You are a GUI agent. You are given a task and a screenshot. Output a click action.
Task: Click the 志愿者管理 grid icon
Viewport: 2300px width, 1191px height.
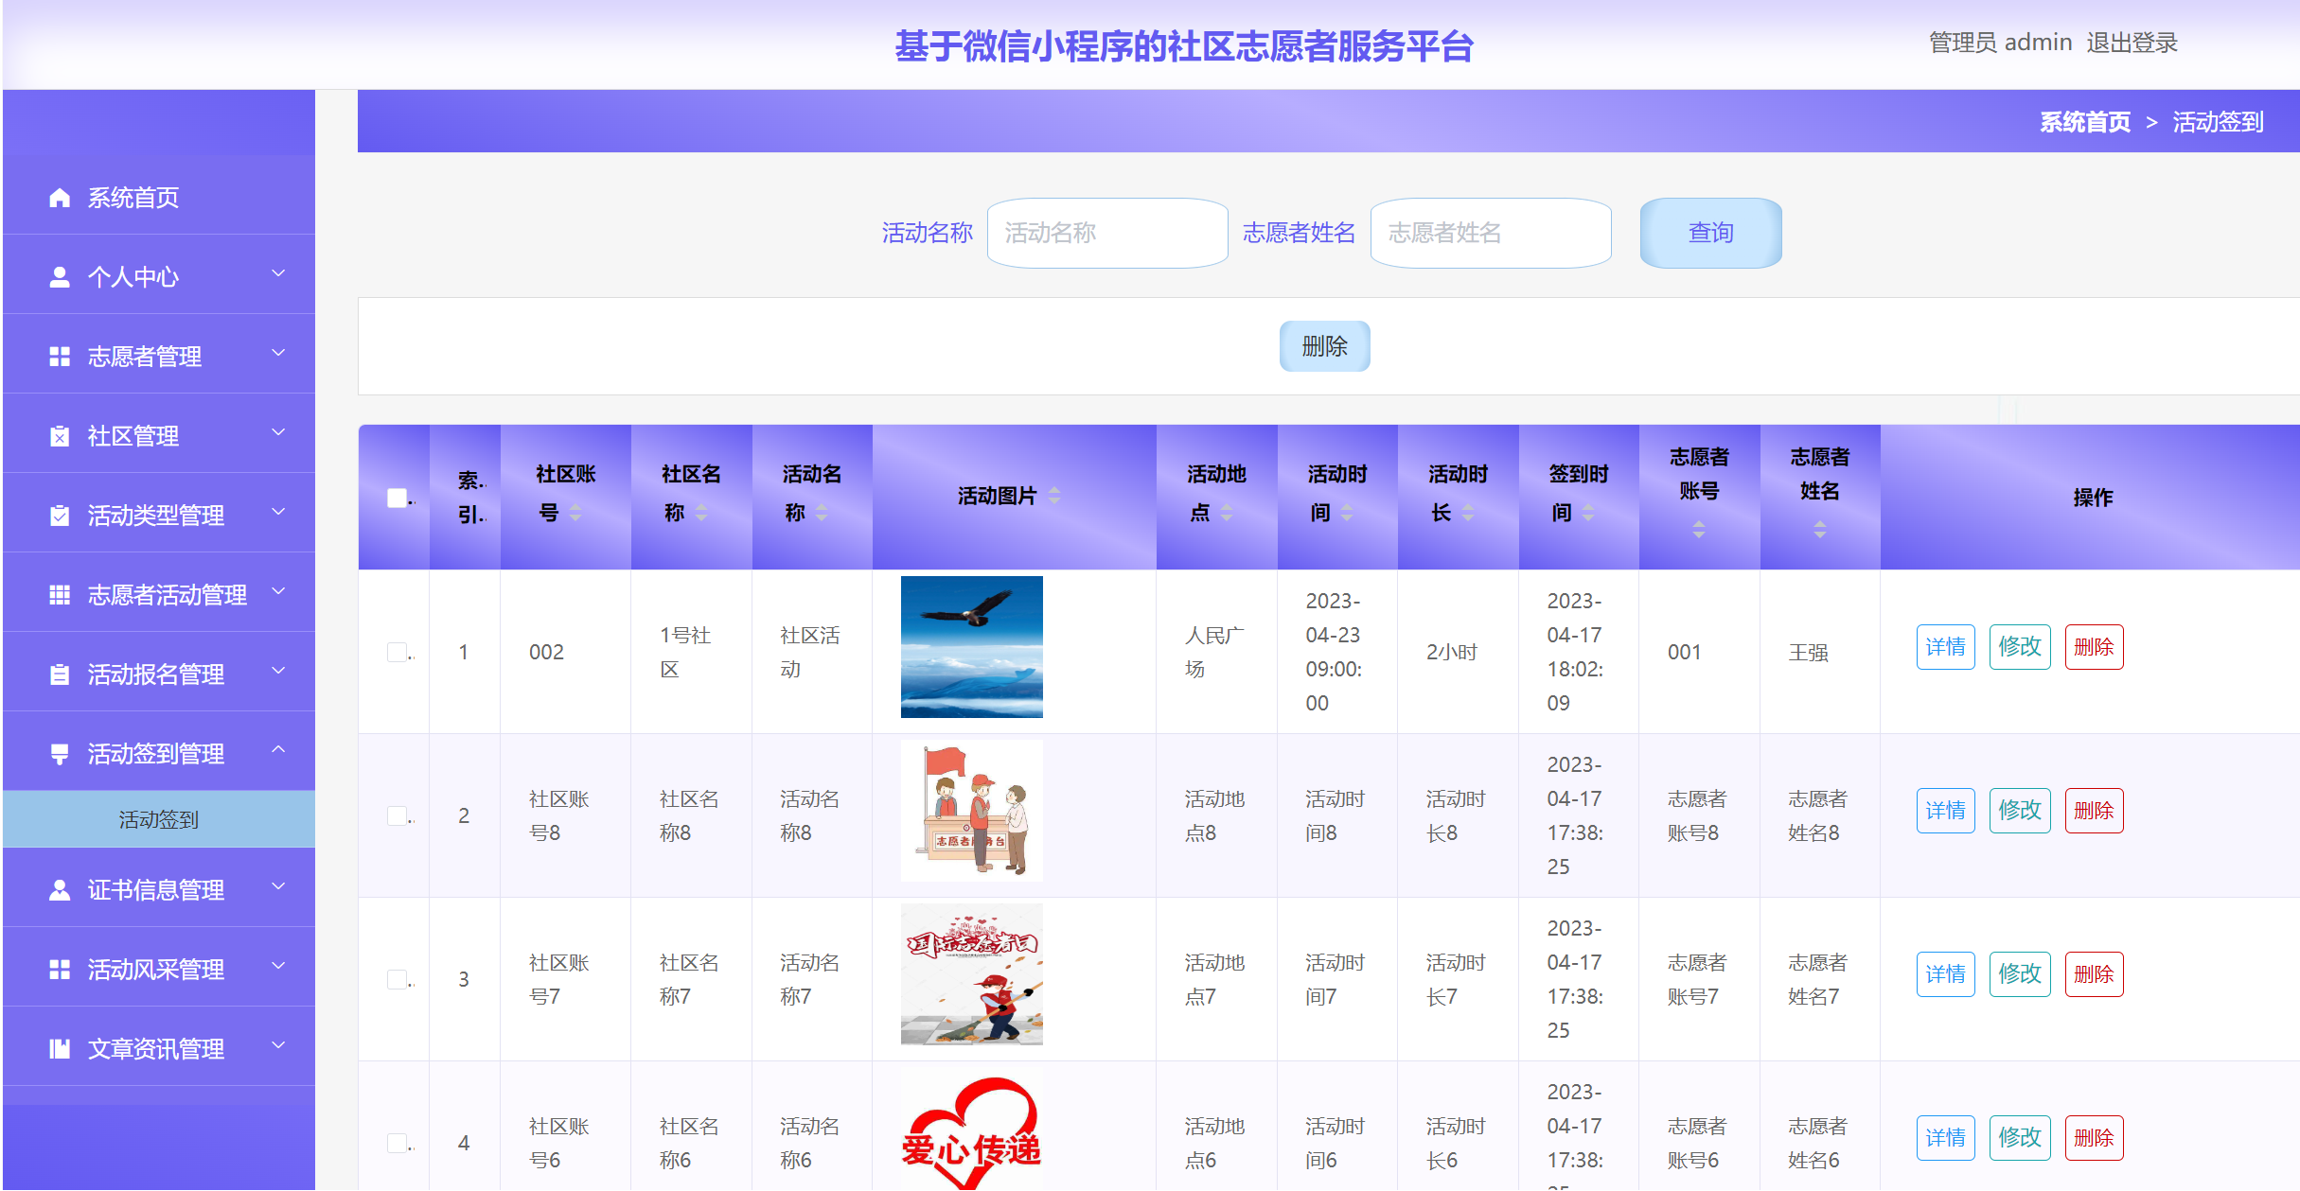tap(60, 356)
